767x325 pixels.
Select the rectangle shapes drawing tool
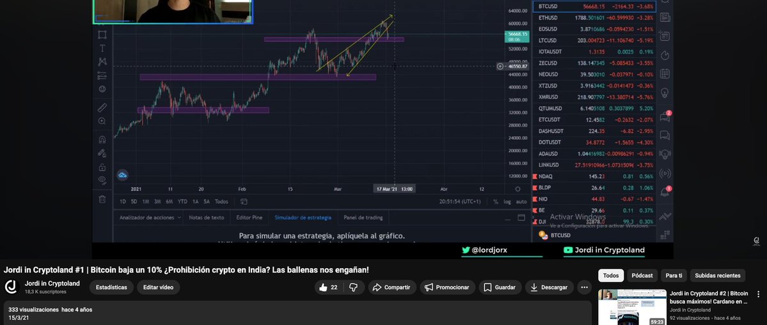tap(102, 34)
